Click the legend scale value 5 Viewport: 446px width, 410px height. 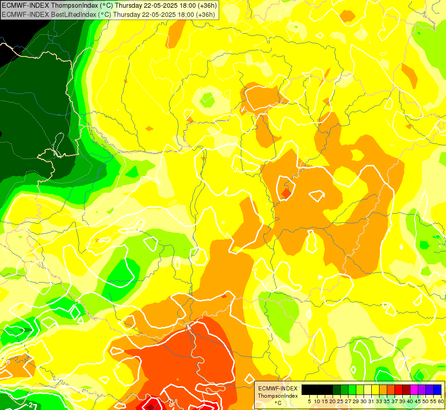coord(309,401)
